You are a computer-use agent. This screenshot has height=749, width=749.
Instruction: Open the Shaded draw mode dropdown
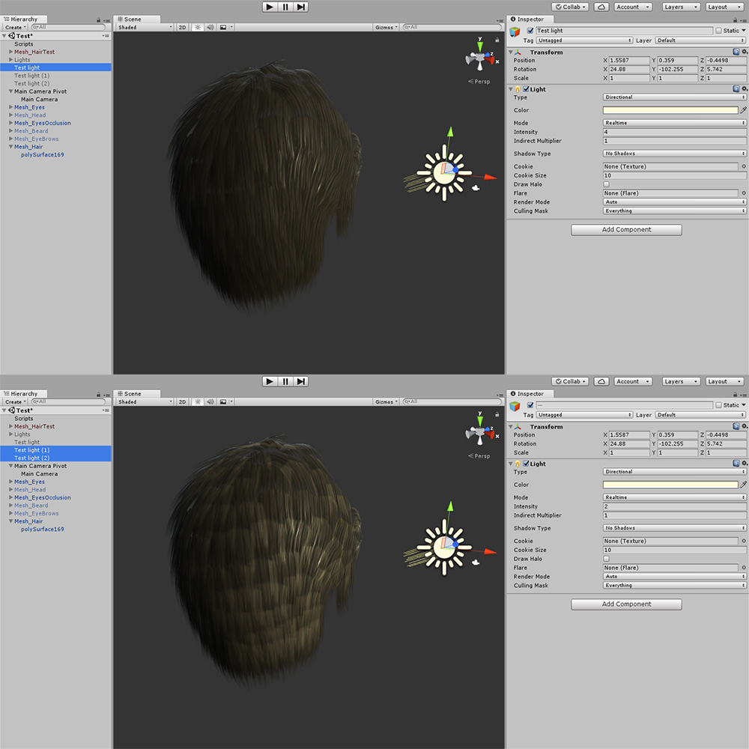(x=142, y=27)
